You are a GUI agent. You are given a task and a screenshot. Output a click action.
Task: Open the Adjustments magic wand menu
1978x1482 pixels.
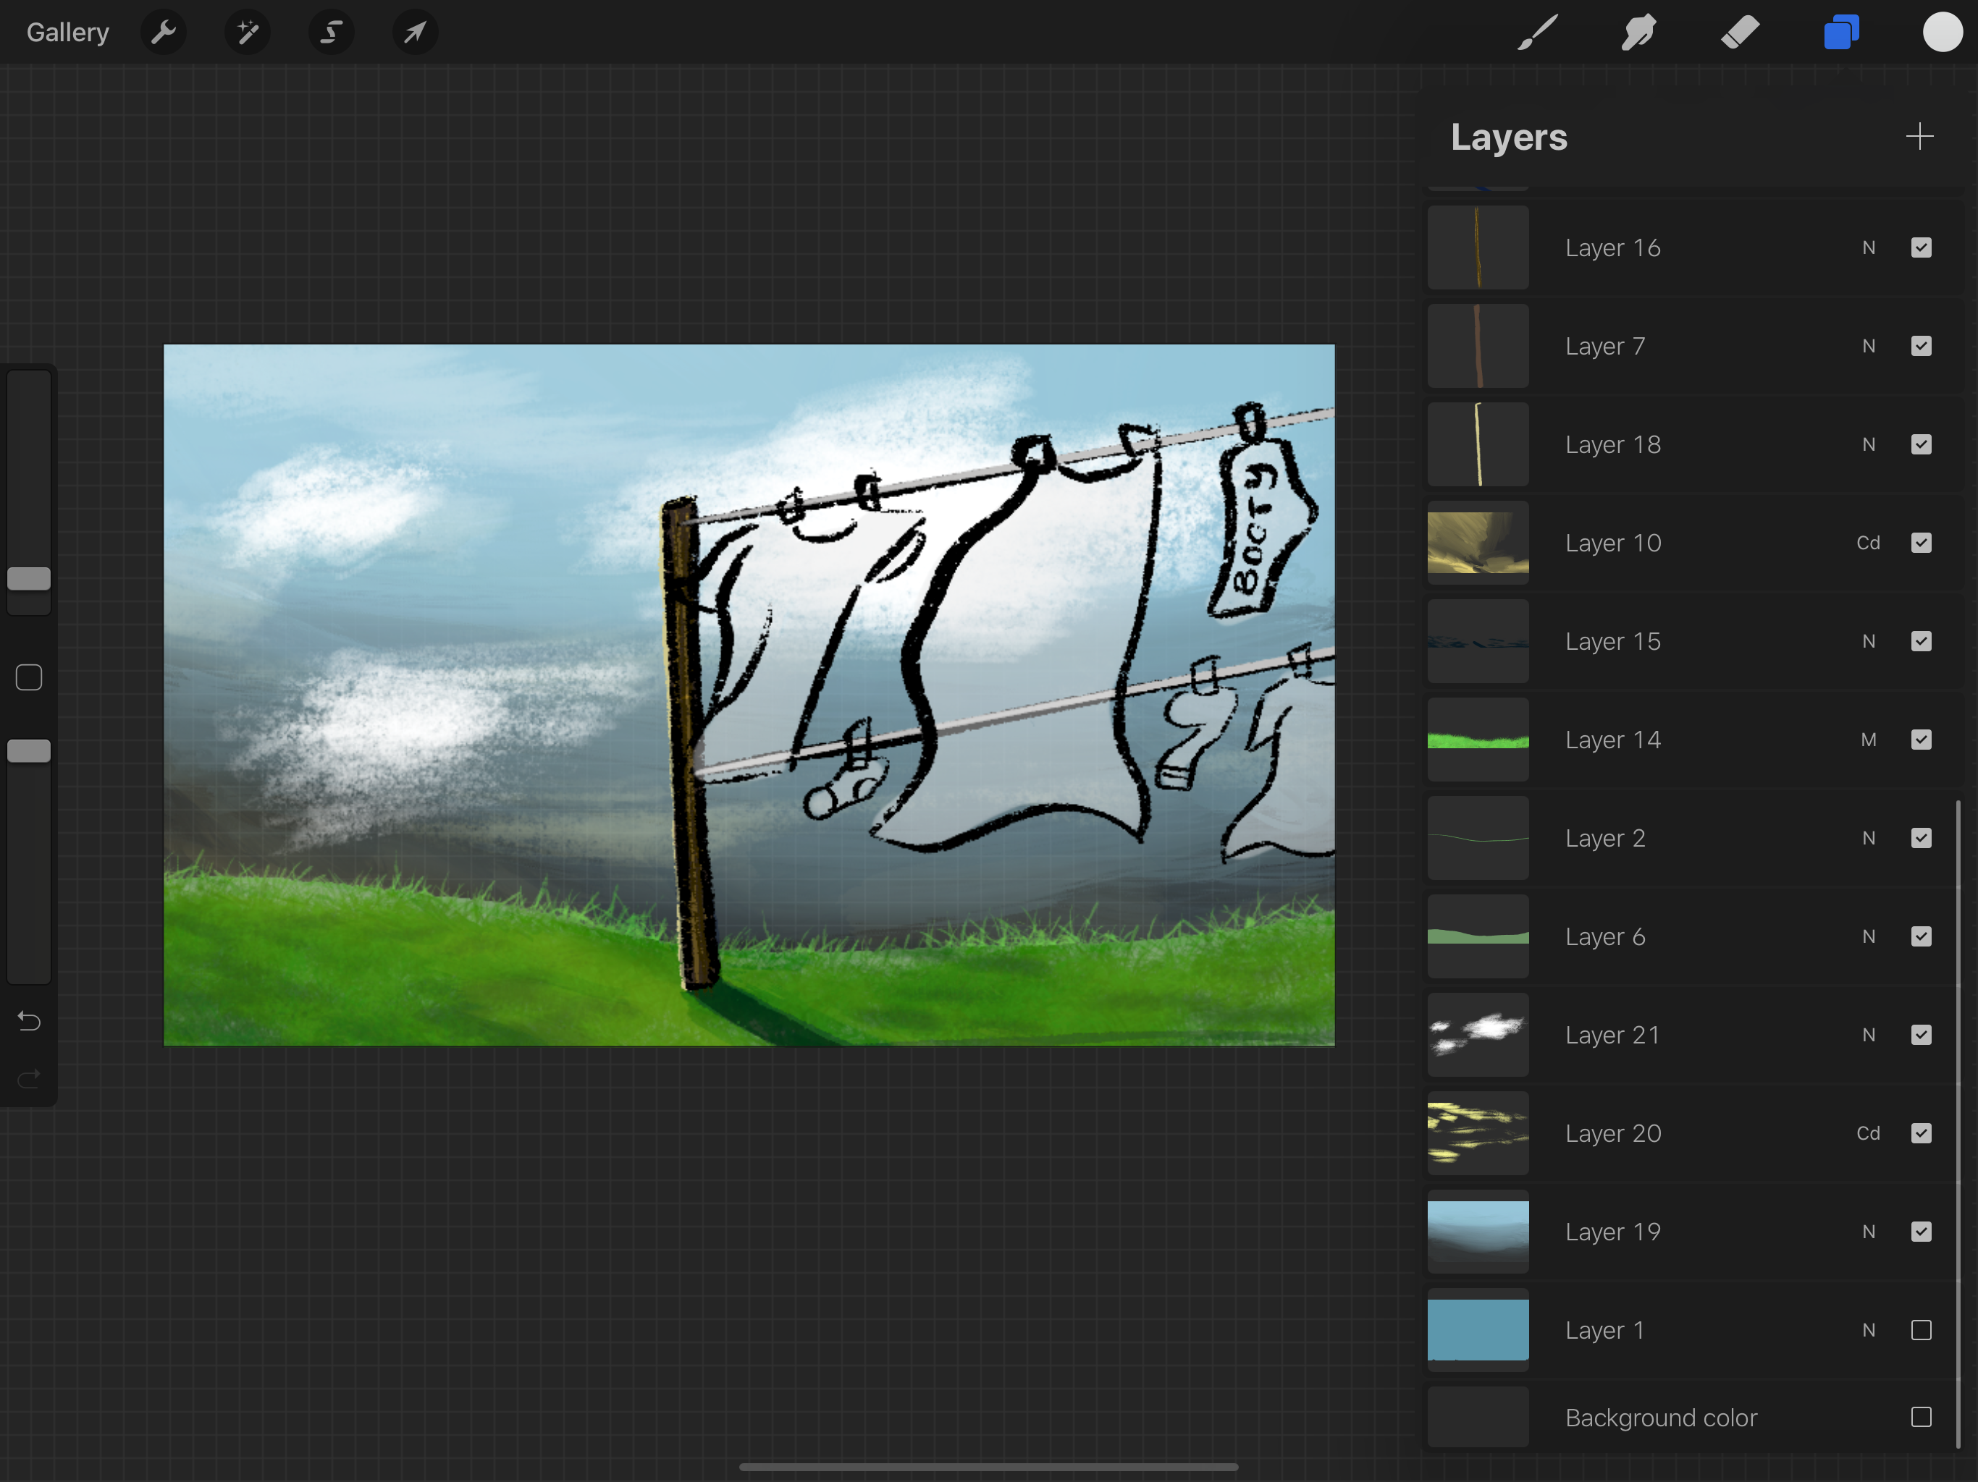247,33
